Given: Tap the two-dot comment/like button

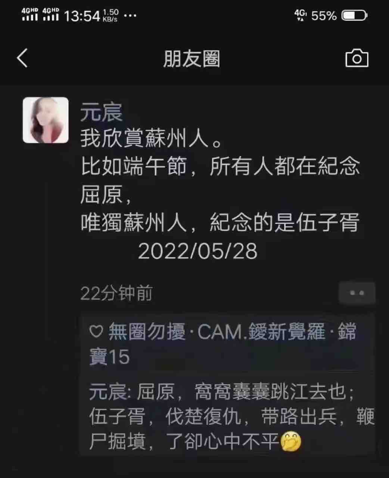Looking at the screenshot, I should (357, 294).
